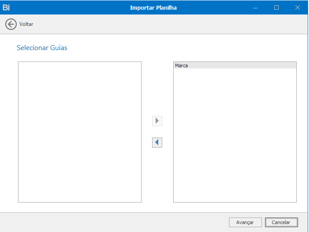Viewport: 309px width, 232px height.
Task: Click blank space below Marca in right list
Action: (x=235, y=136)
